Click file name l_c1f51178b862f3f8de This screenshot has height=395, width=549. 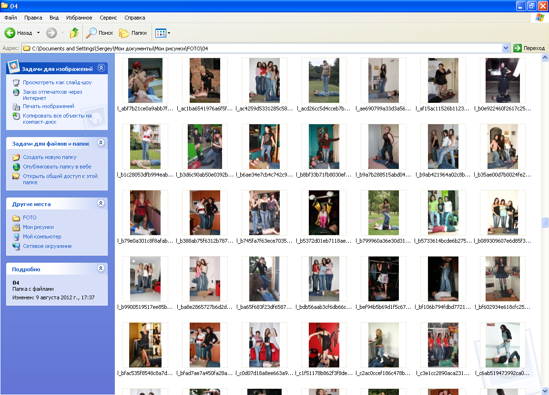click(x=324, y=373)
